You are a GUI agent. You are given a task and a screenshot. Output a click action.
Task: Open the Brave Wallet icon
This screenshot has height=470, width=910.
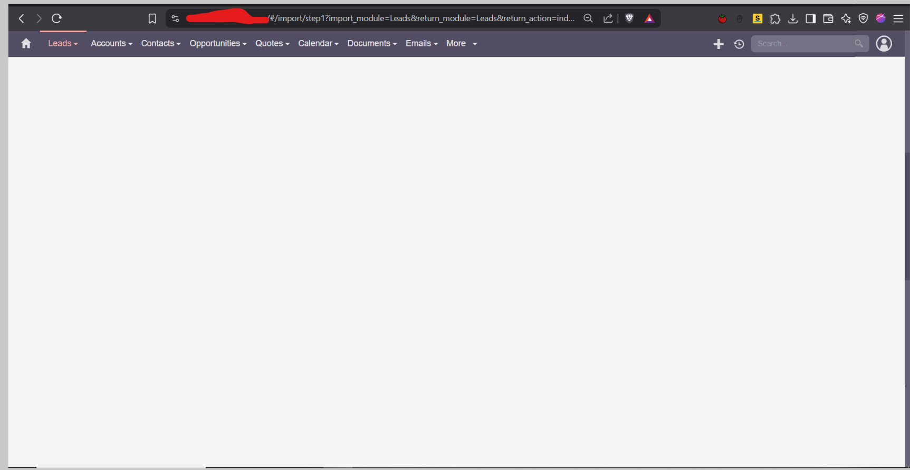tap(828, 18)
